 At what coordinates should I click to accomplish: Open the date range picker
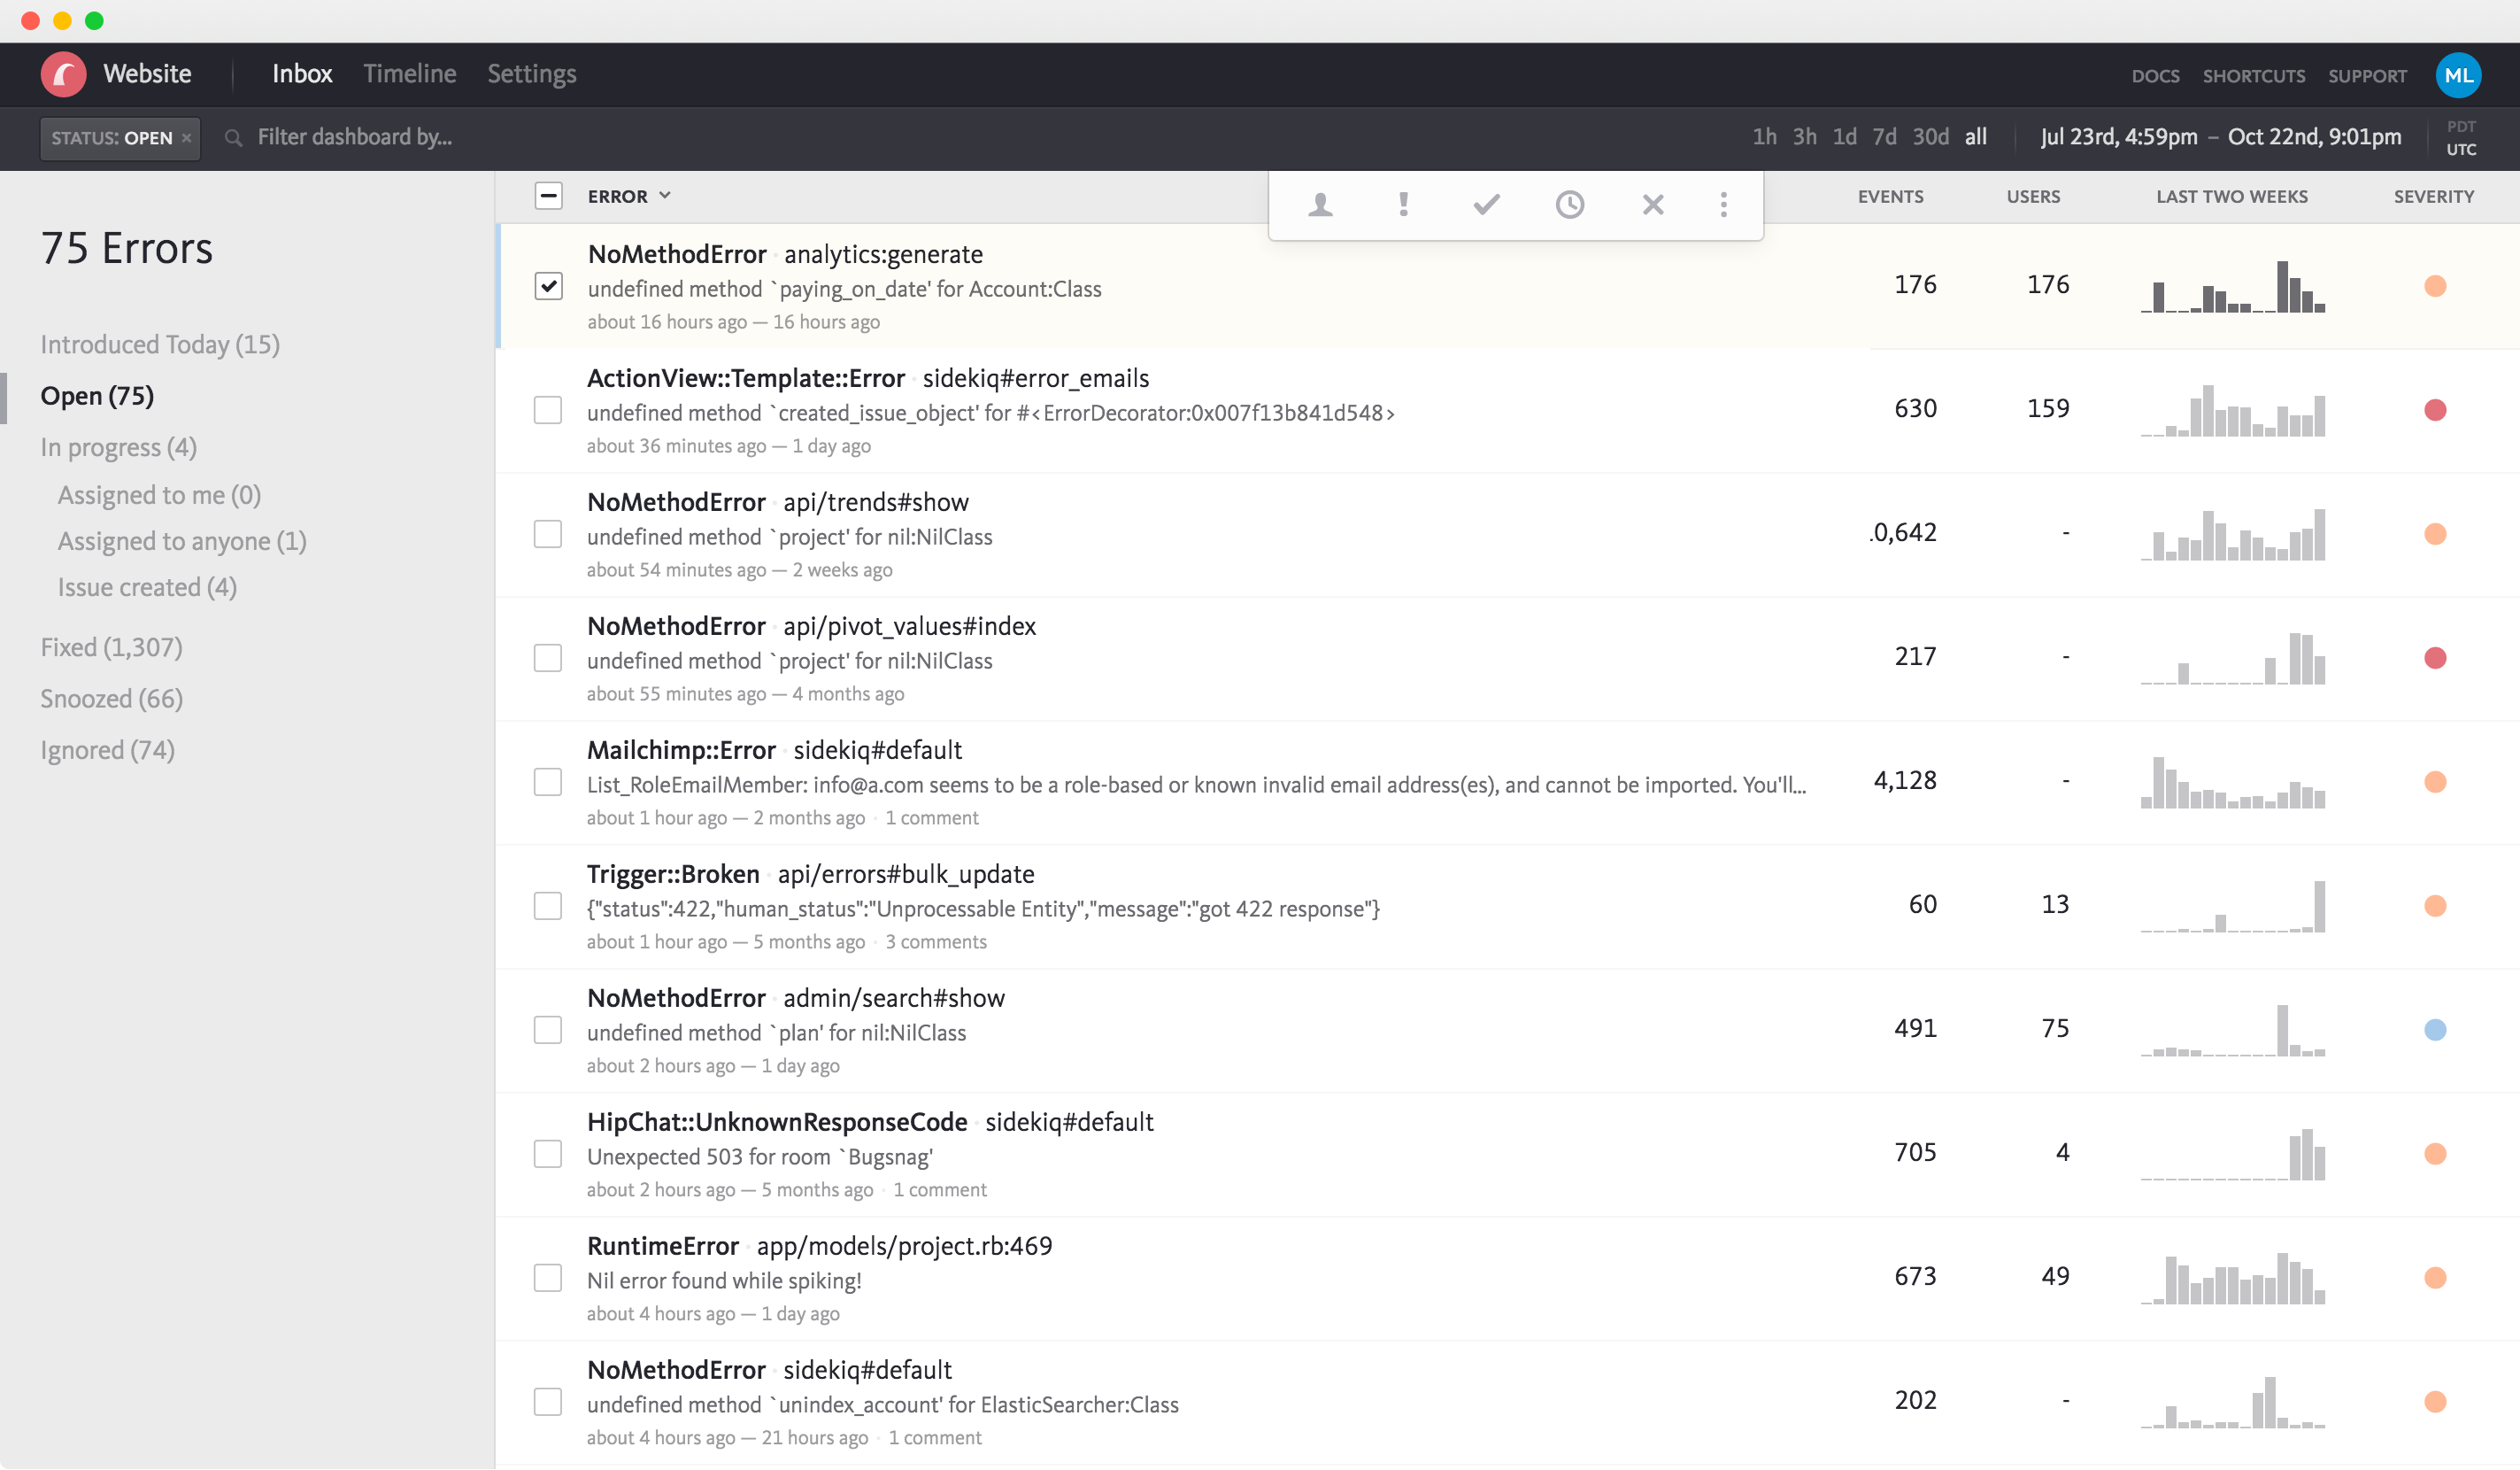click(x=2220, y=137)
